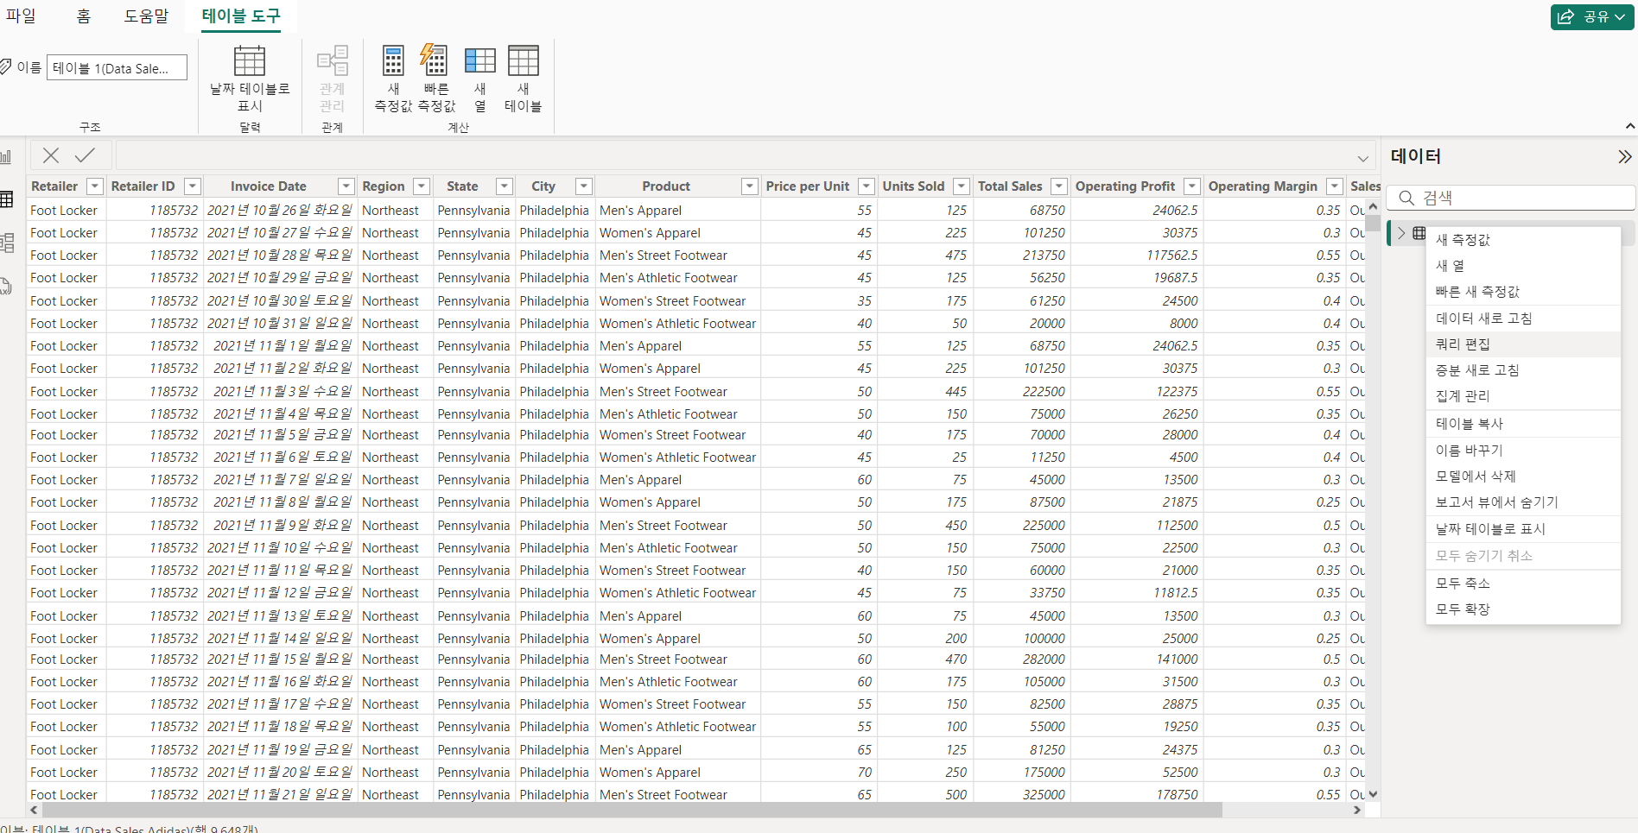
Task: Open Invoice Date column filter dropdown
Action: (x=346, y=186)
